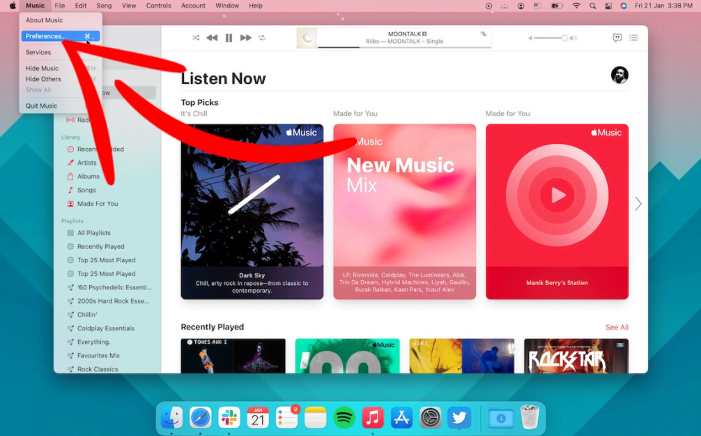Open Made For You in the Library

coord(95,204)
